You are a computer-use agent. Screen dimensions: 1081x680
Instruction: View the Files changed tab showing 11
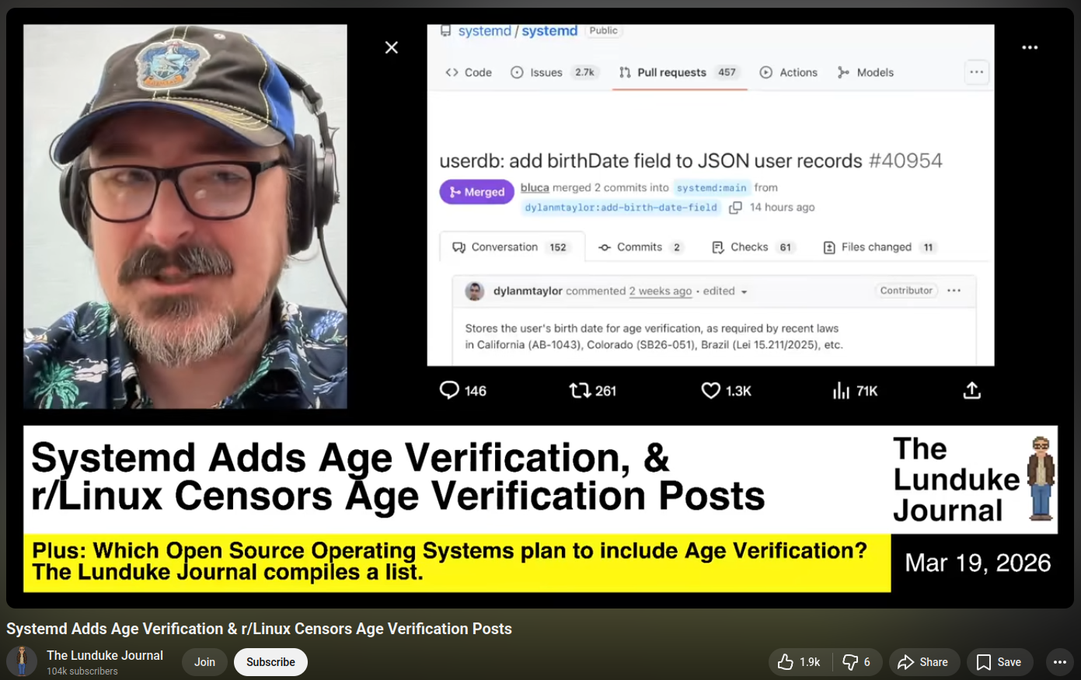(x=880, y=247)
